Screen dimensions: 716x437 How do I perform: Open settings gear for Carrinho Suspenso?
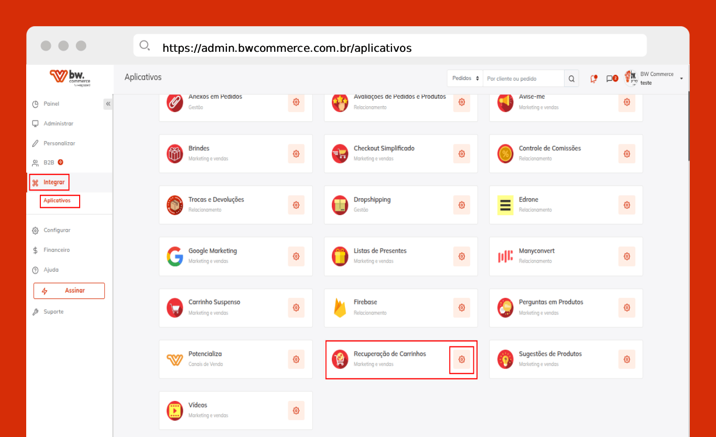click(296, 308)
